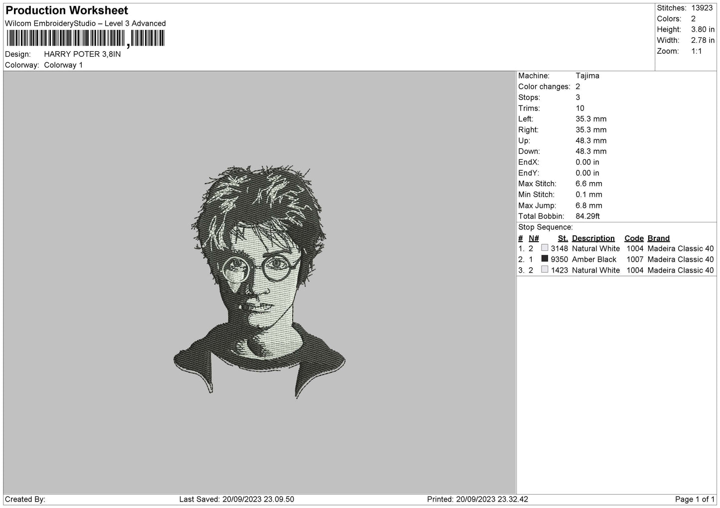Click the Up value '48.3 mm'

pyautogui.click(x=591, y=141)
